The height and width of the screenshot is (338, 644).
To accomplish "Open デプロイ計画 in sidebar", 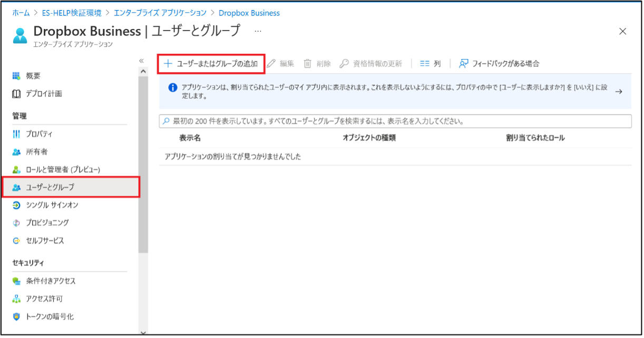I will pyautogui.click(x=44, y=94).
